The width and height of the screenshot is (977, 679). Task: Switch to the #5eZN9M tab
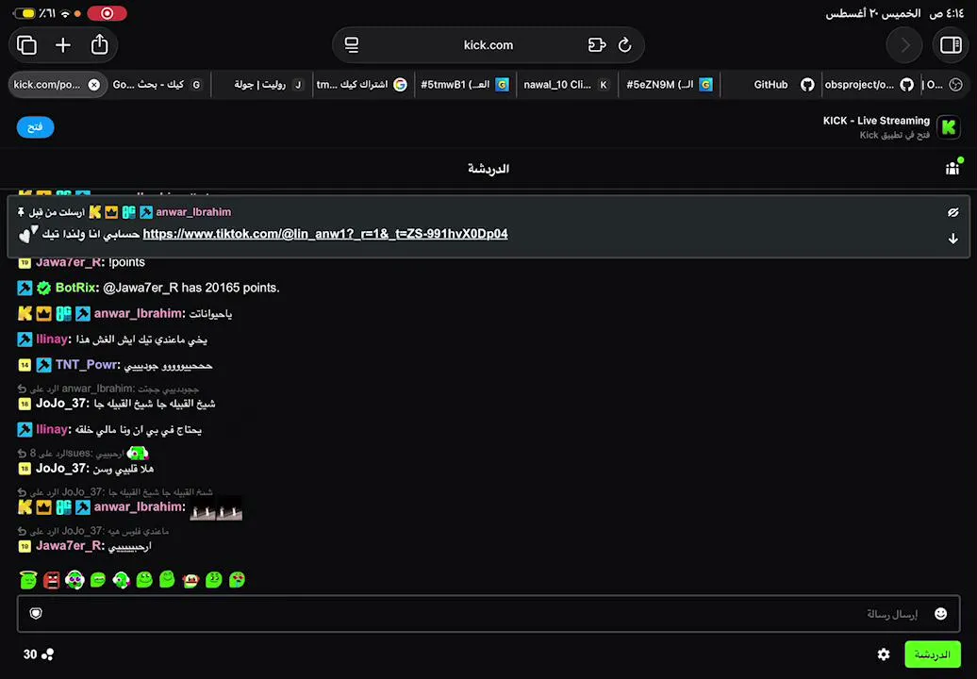tap(669, 85)
